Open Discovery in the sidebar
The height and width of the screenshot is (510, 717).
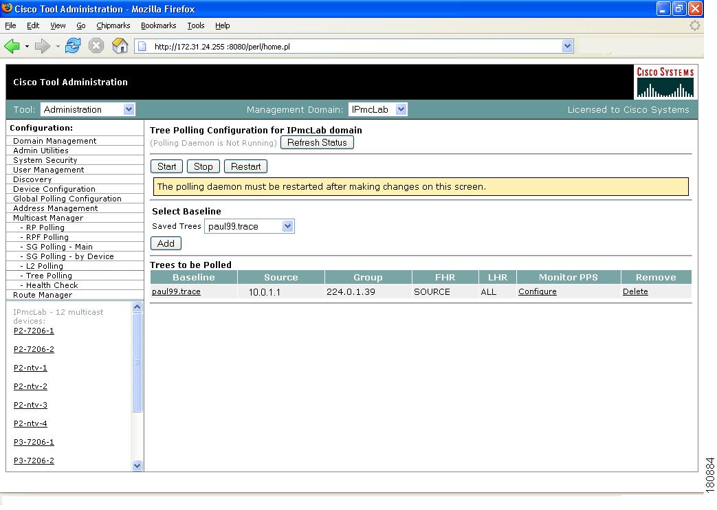click(x=32, y=179)
